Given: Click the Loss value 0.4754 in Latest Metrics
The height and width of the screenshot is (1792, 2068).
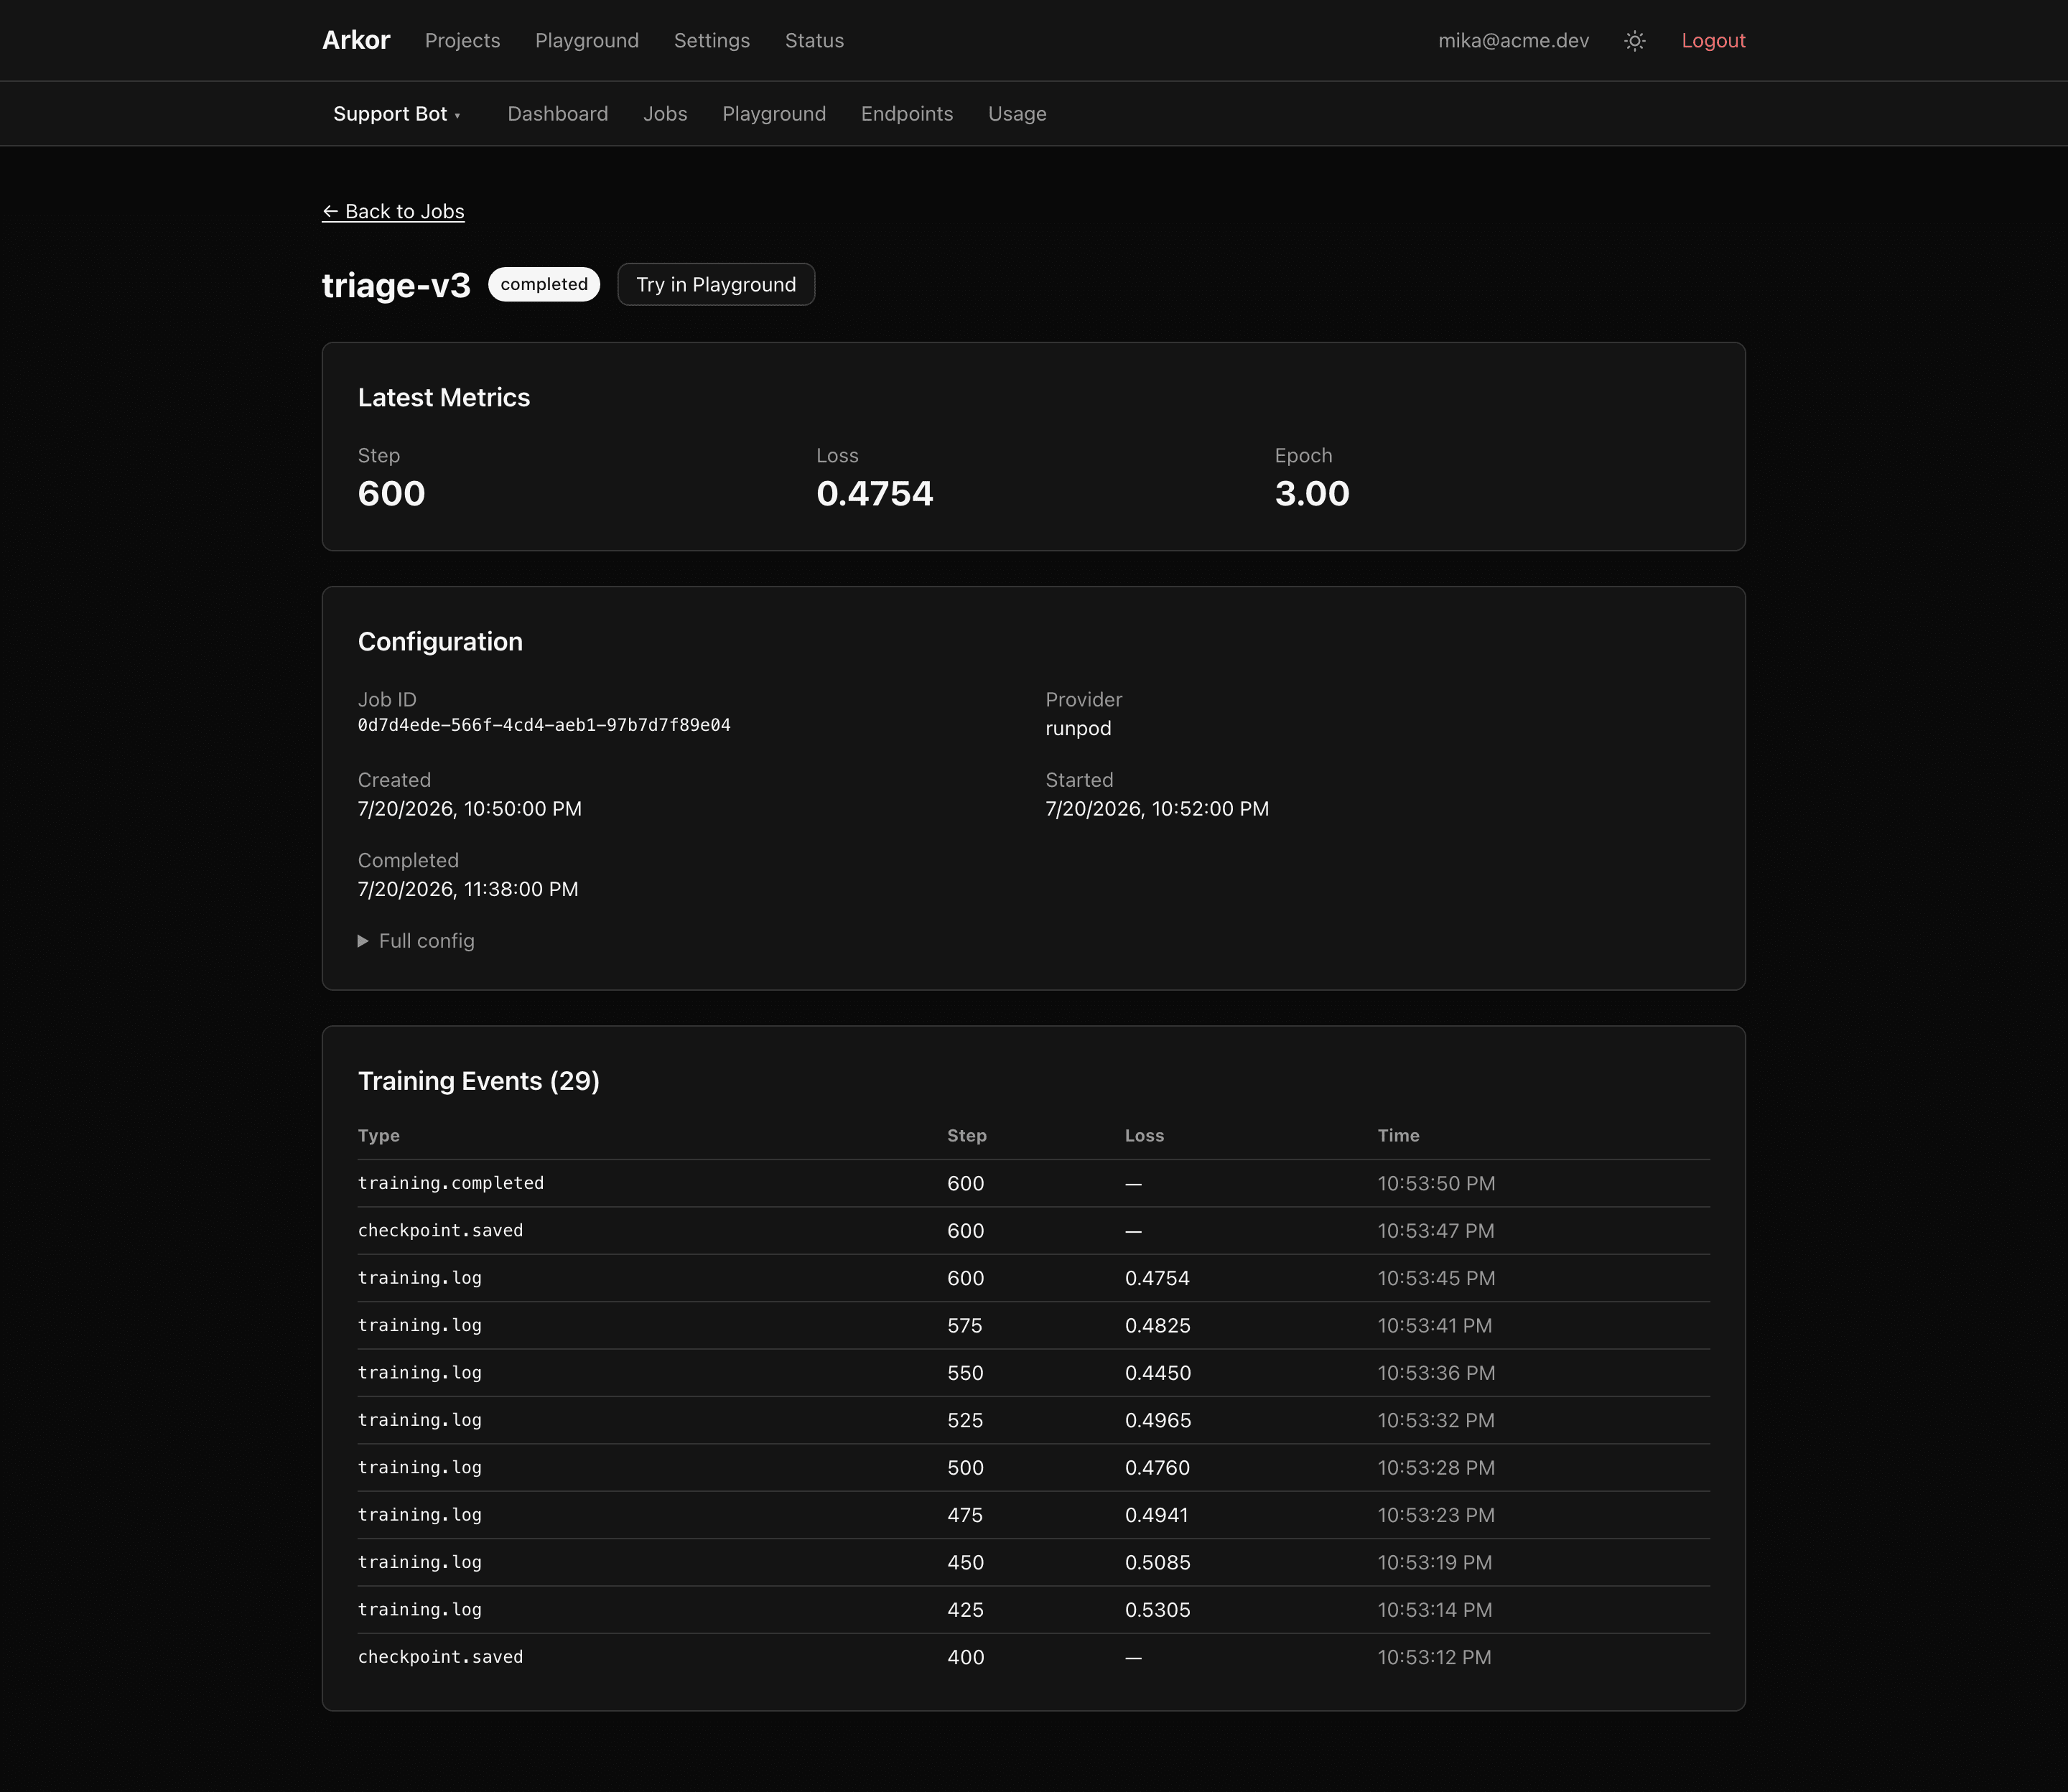Looking at the screenshot, I should [874, 493].
